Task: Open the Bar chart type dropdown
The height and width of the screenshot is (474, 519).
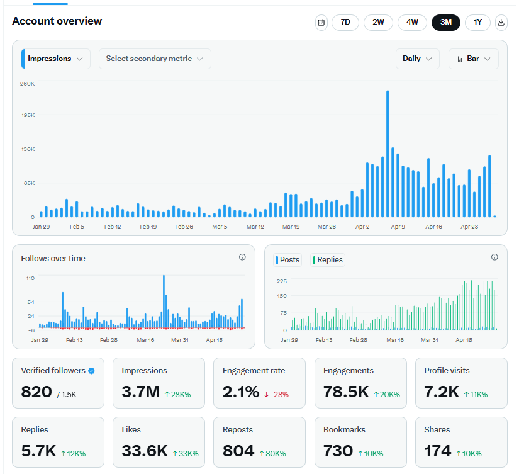Action: pos(473,59)
